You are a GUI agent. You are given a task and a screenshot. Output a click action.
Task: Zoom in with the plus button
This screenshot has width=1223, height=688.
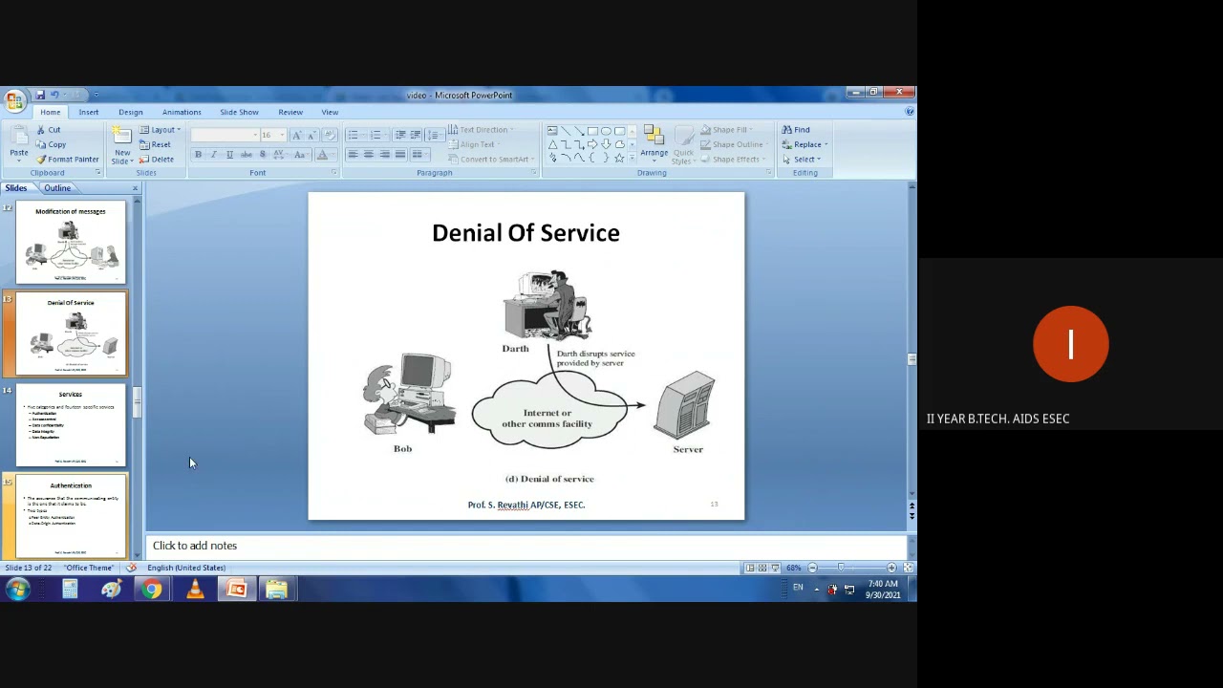pyautogui.click(x=891, y=568)
